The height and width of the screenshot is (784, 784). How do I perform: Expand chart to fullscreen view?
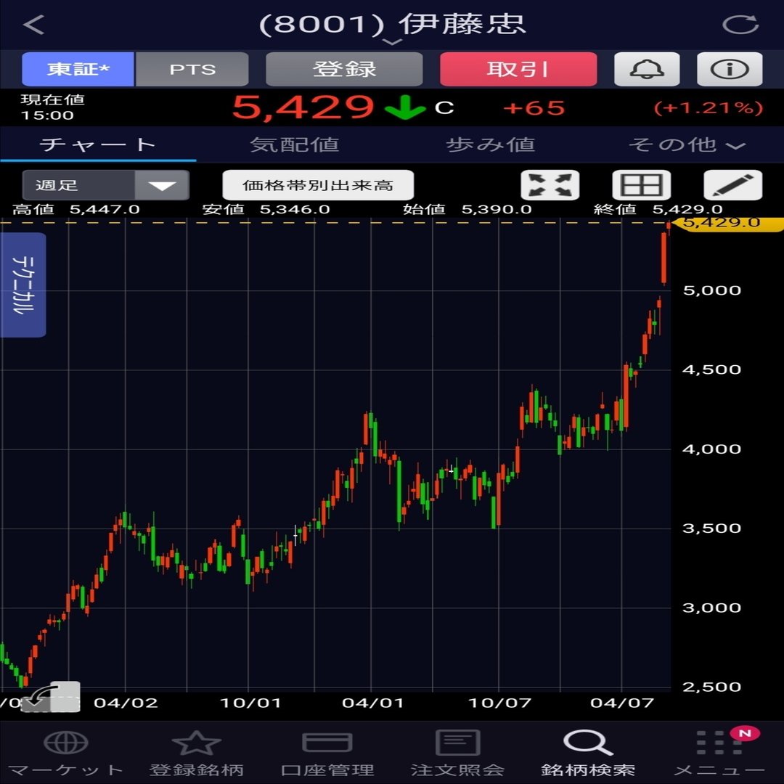[550, 185]
